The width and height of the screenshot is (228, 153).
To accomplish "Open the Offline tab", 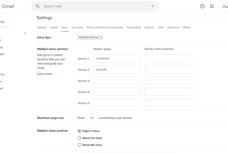I will (x=187, y=28).
